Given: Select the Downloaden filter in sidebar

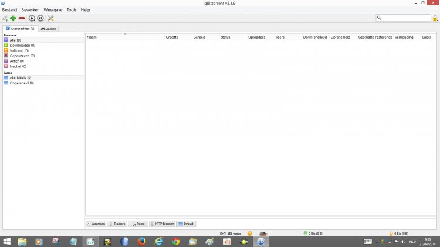Looking at the screenshot, I should click(x=22, y=45).
